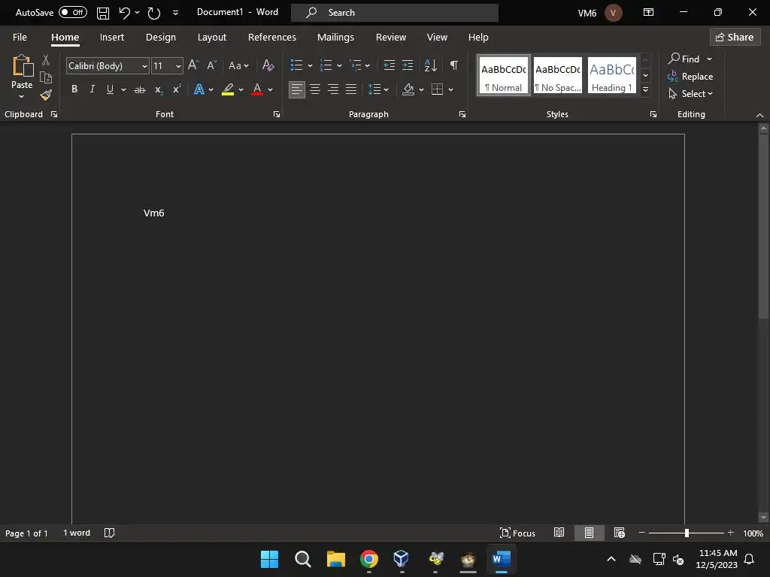Open the font name Calibri dropdown
Screen dimensions: 770x577
pyautogui.click(x=144, y=66)
